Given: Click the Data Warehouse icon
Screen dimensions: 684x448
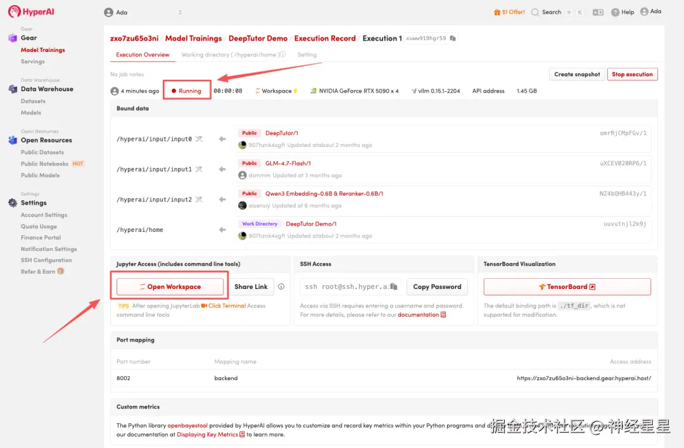Looking at the screenshot, I should click(13, 89).
